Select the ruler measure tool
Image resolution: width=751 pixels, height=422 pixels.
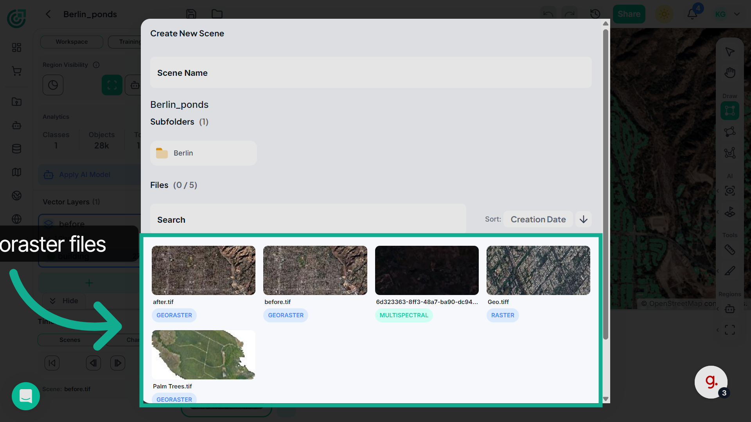[730, 250]
